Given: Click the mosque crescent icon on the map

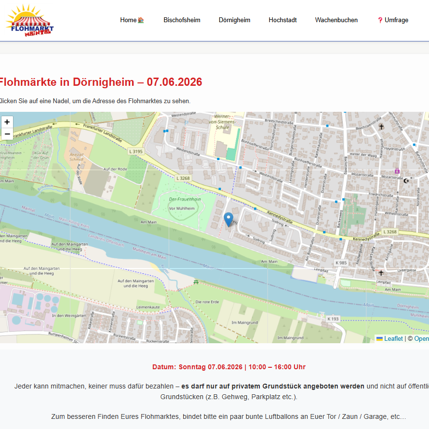Looking at the screenshot, I should tap(406, 180).
